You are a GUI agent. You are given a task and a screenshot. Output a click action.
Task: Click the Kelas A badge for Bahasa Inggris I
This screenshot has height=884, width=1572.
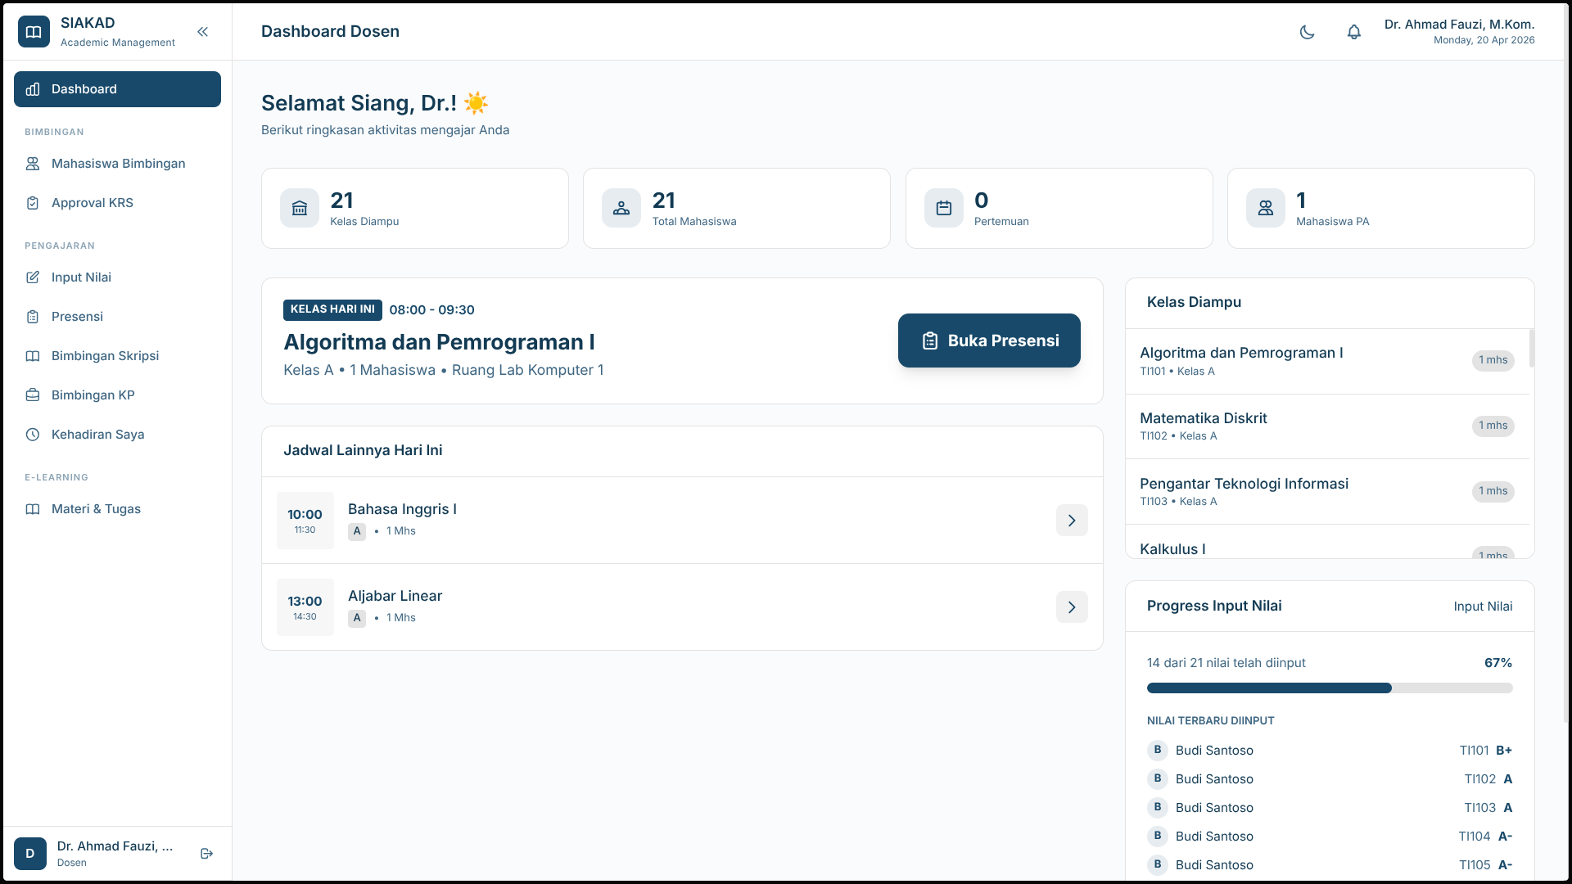click(x=357, y=531)
